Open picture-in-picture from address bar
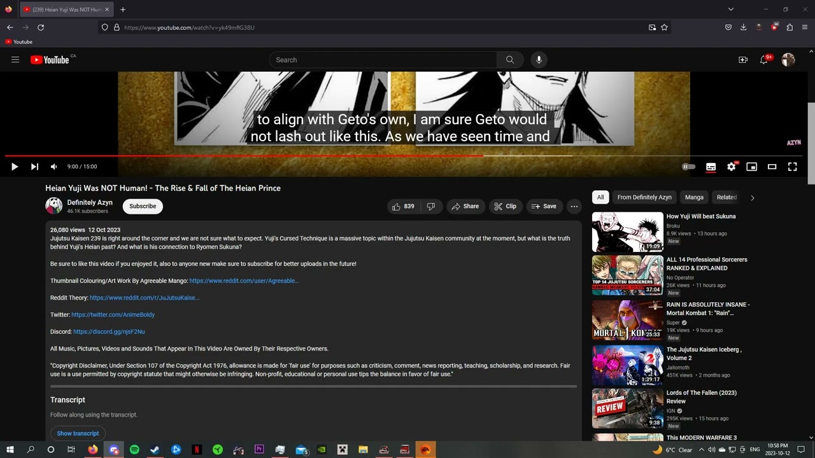This screenshot has height=458, width=815. [x=652, y=27]
